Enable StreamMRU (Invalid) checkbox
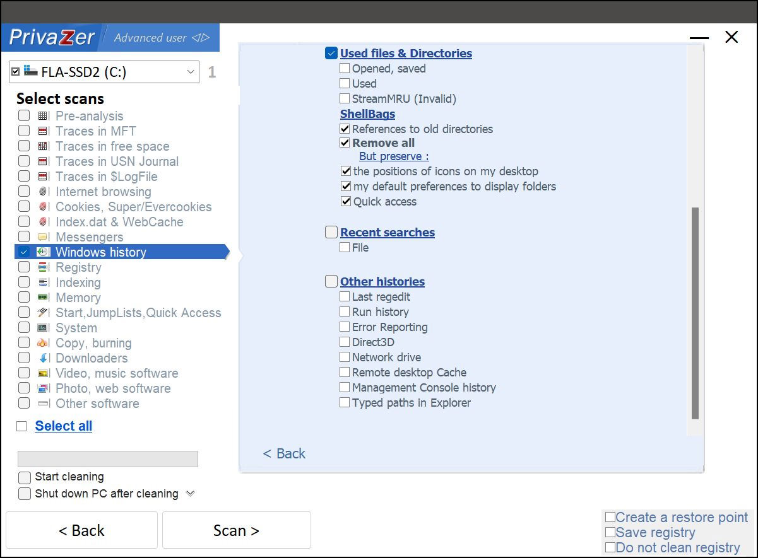 click(x=345, y=98)
